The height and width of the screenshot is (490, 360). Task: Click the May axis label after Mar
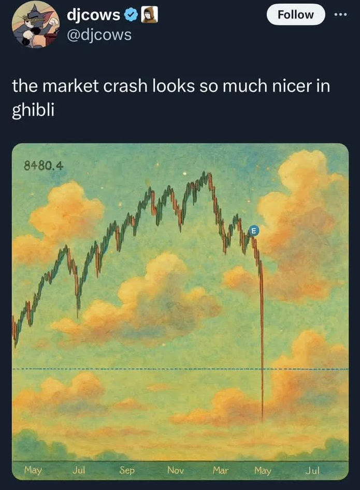coord(263,470)
